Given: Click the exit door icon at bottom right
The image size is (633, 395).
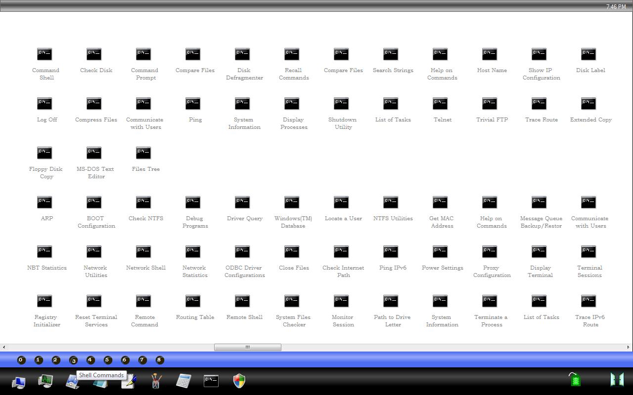Looking at the screenshot, I should 617,380.
